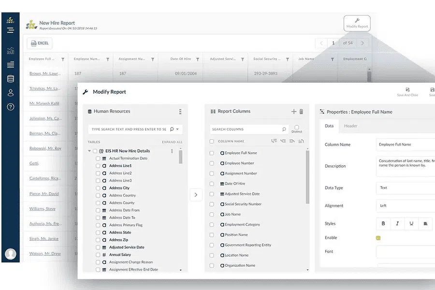435x290 pixels.
Task: Add a new report column with the plus icon
Action: click(293, 112)
